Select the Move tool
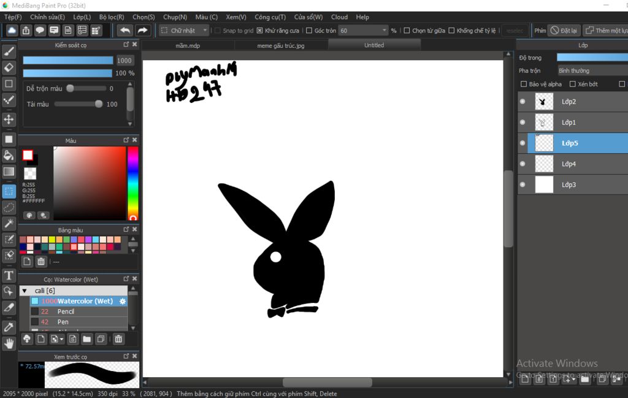628x398 pixels. (x=9, y=120)
